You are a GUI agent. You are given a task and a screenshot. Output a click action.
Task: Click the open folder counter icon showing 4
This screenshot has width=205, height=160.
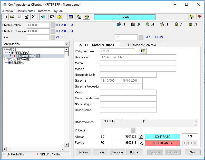(x=119, y=24)
